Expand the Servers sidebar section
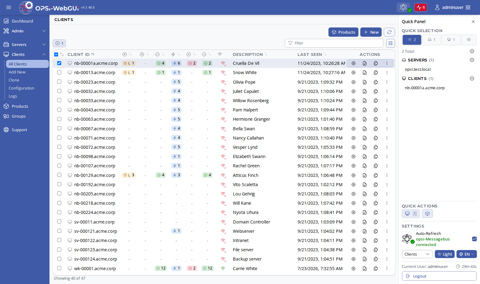480x284 pixels. [x=24, y=44]
